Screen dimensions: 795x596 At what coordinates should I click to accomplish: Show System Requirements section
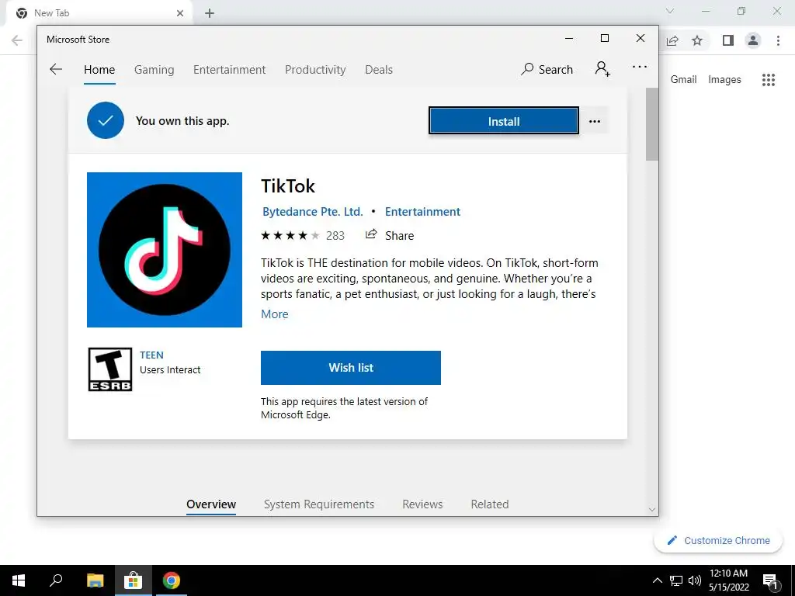(319, 504)
